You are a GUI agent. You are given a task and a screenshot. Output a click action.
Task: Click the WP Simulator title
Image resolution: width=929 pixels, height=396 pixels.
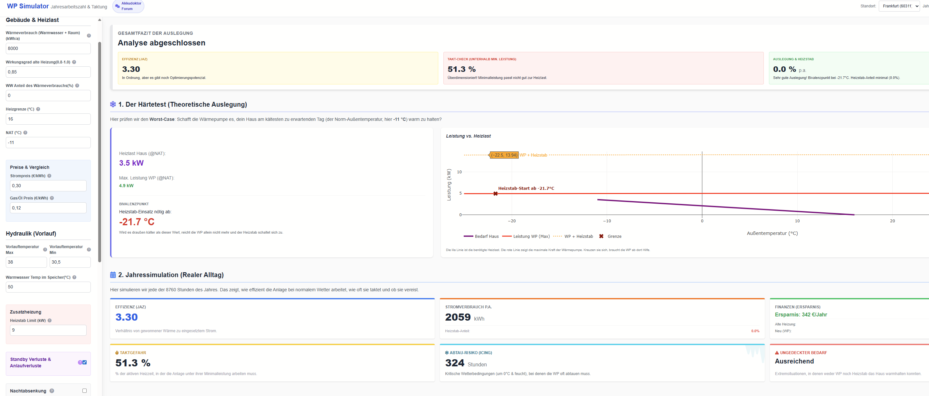[x=28, y=6]
